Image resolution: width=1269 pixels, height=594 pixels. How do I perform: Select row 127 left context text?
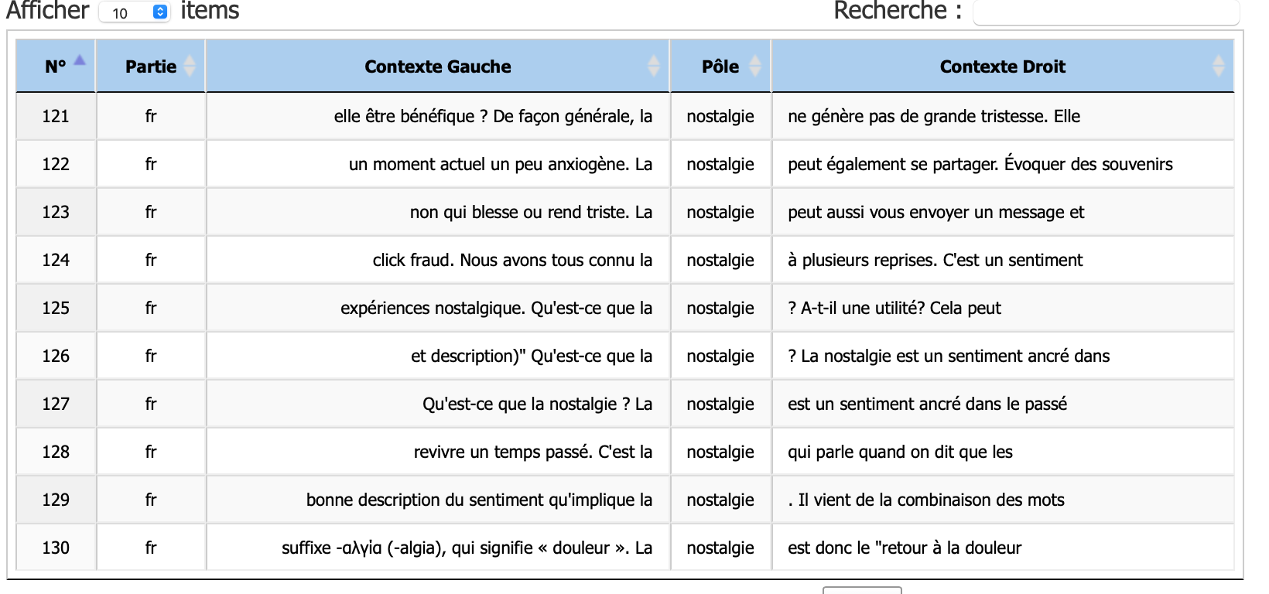[x=537, y=404]
